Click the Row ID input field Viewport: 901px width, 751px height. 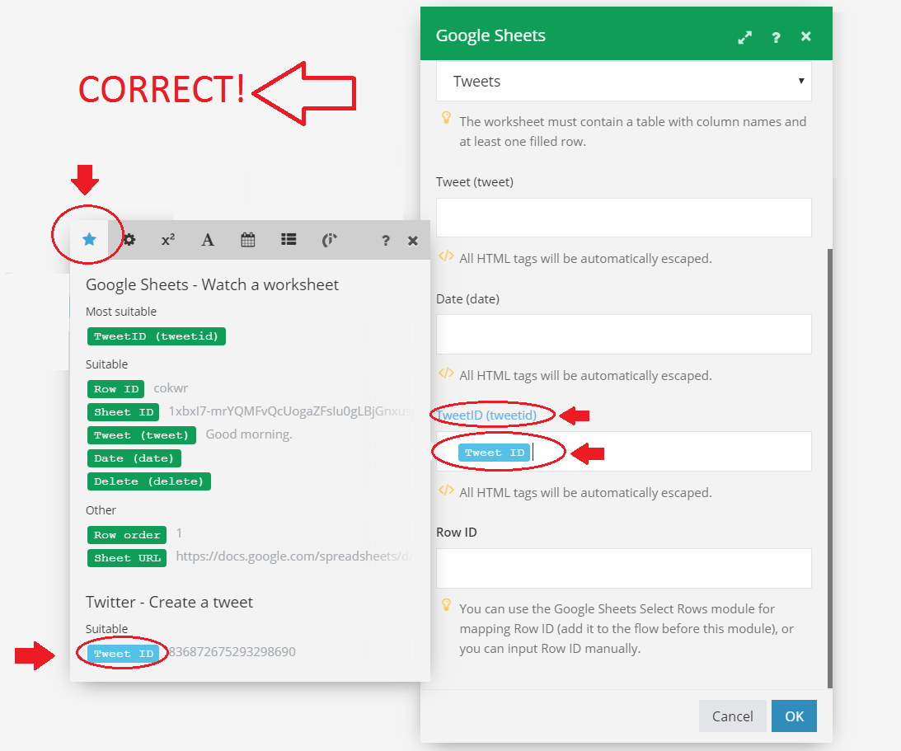(x=623, y=568)
